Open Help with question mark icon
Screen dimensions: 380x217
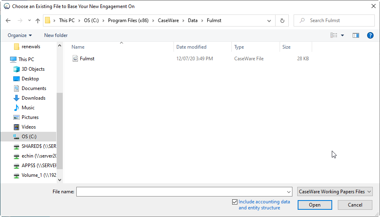[x=370, y=35]
